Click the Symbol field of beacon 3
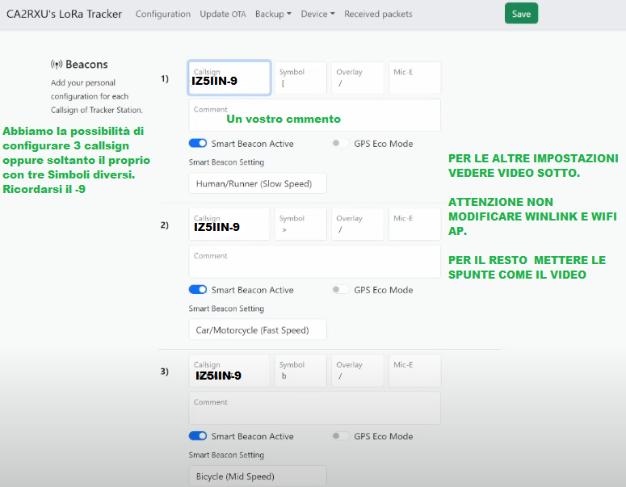 coord(300,371)
